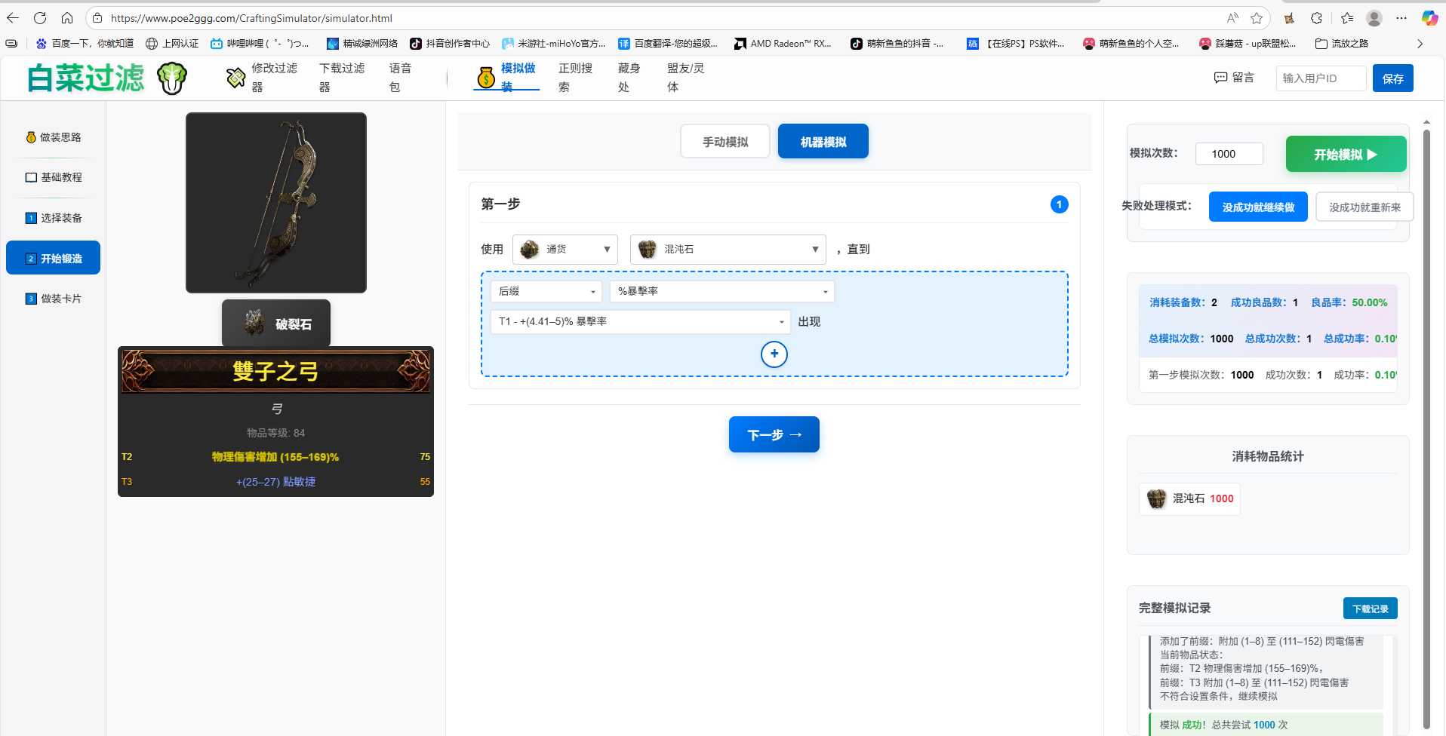Open the 修改过滤器 nav item
1446x736 pixels.
[x=275, y=77]
